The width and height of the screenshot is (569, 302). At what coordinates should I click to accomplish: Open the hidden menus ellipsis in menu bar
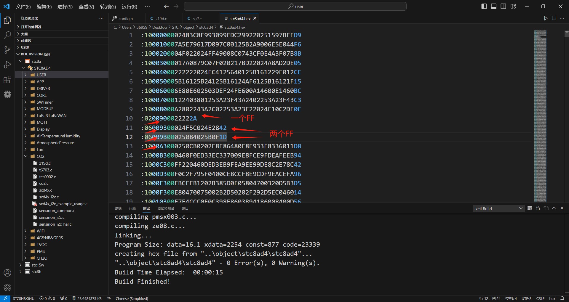[x=147, y=6]
